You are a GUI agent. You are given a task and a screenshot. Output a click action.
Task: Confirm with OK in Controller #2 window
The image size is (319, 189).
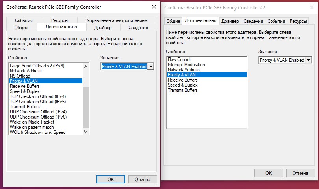269,173
